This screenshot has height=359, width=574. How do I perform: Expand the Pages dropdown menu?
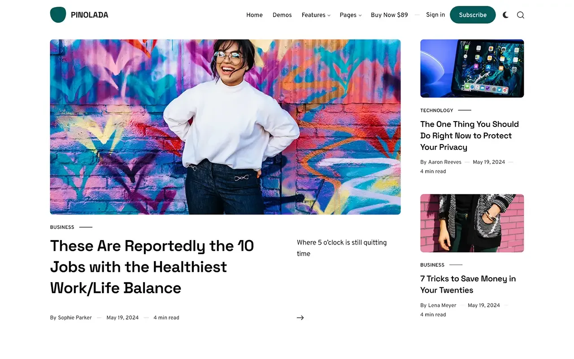(x=350, y=15)
